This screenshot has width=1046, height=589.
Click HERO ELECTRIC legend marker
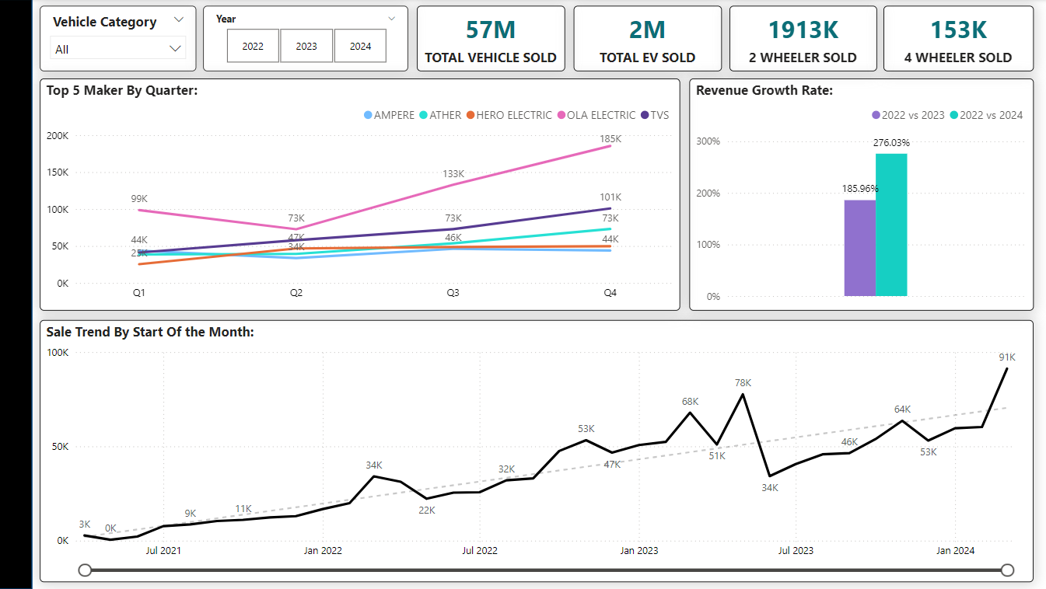pos(470,115)
